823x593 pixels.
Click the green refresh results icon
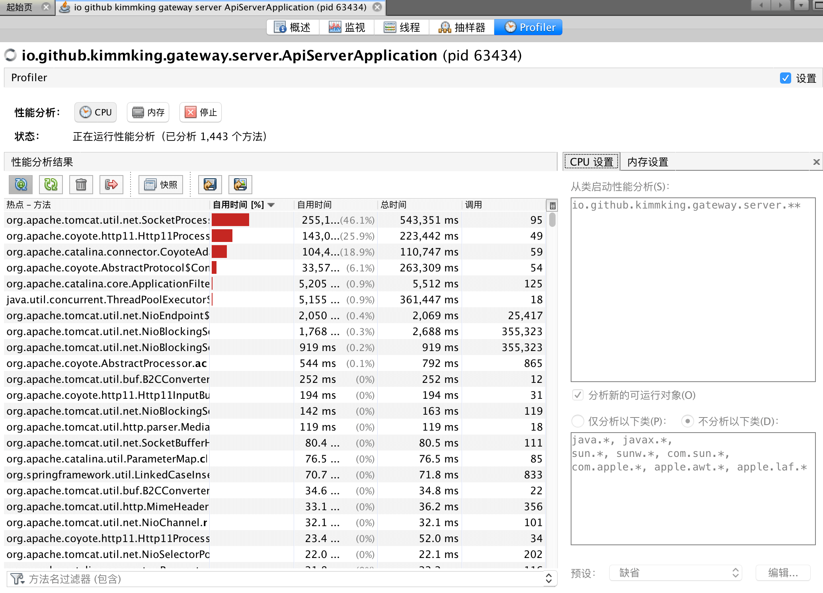[51, 185]
